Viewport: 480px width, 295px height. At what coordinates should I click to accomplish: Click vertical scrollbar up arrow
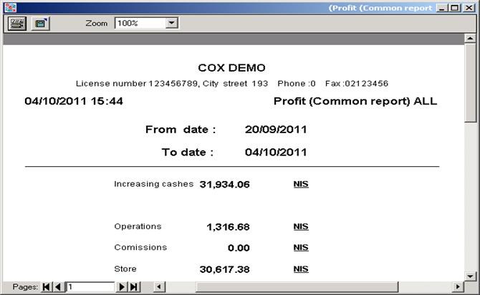point(471,39)
